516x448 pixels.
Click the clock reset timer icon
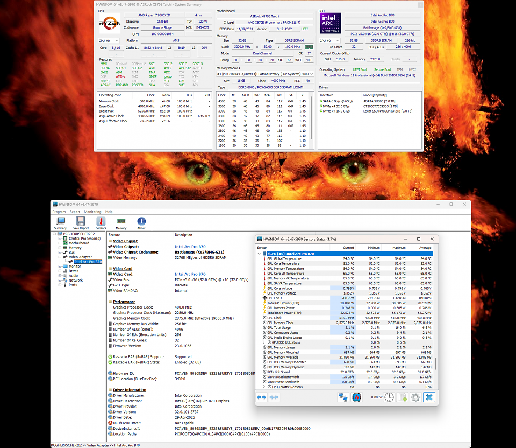389,397
